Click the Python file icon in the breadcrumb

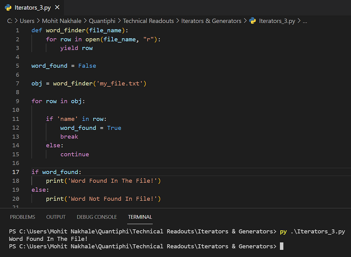253,21
